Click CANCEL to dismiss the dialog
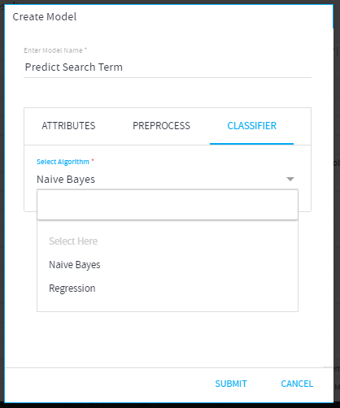340x408 pixels. coord(297,384)
